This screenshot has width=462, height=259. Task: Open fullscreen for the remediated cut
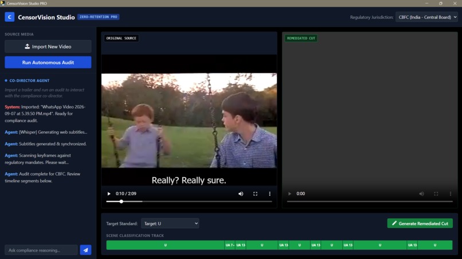tap(436, 194)
